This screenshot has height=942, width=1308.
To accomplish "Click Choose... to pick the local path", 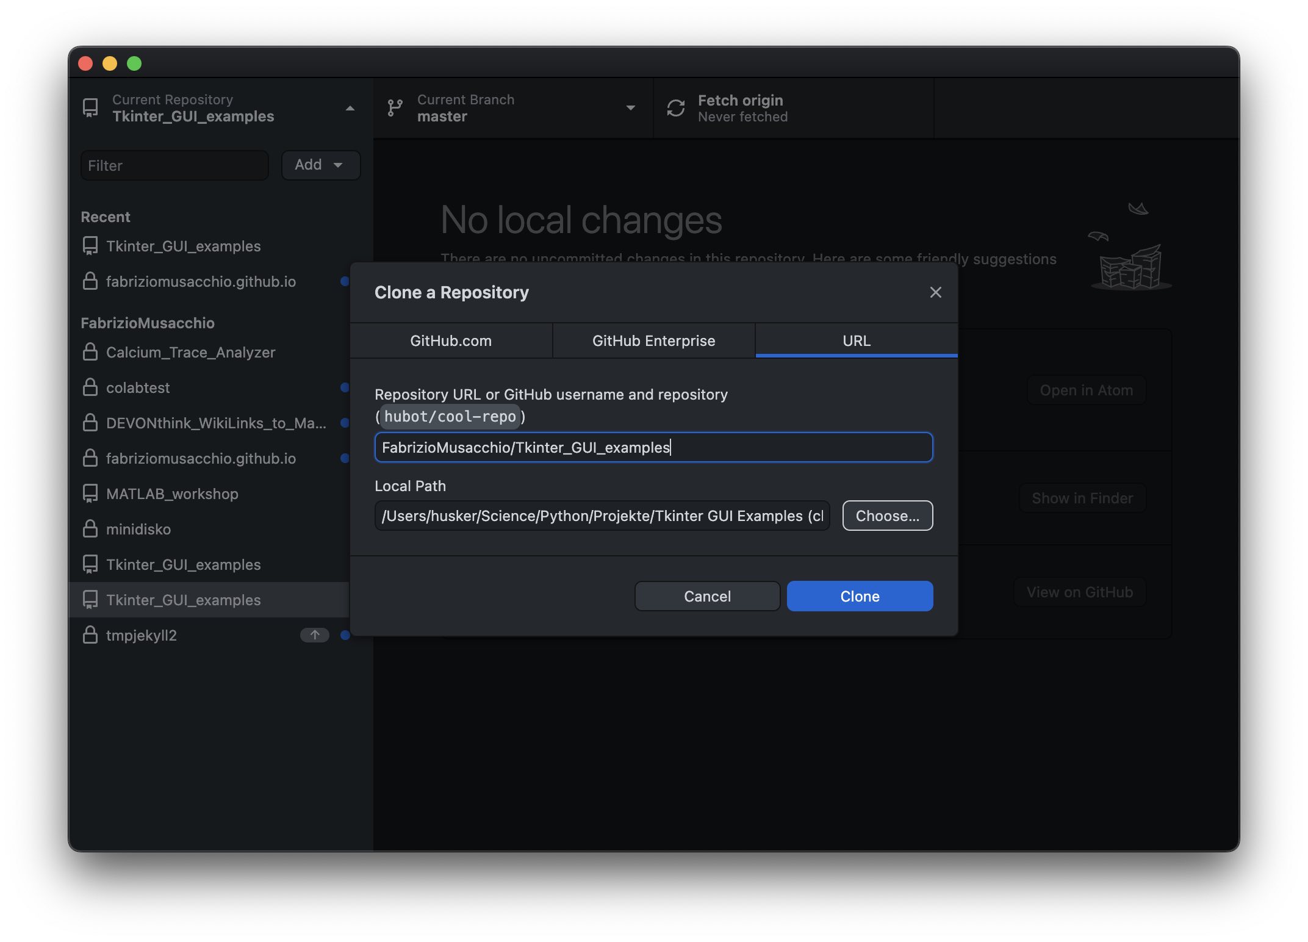I will pos(887,516).
